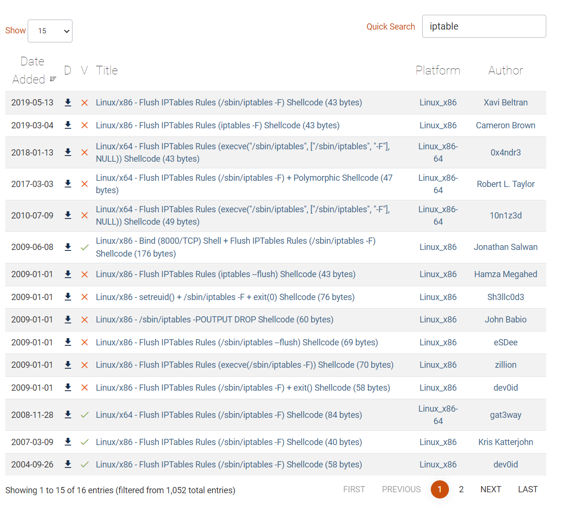Click verified checkmark on gat3way's row
The height and width of the screenshot is (508, 562).
tap(84, 415)
